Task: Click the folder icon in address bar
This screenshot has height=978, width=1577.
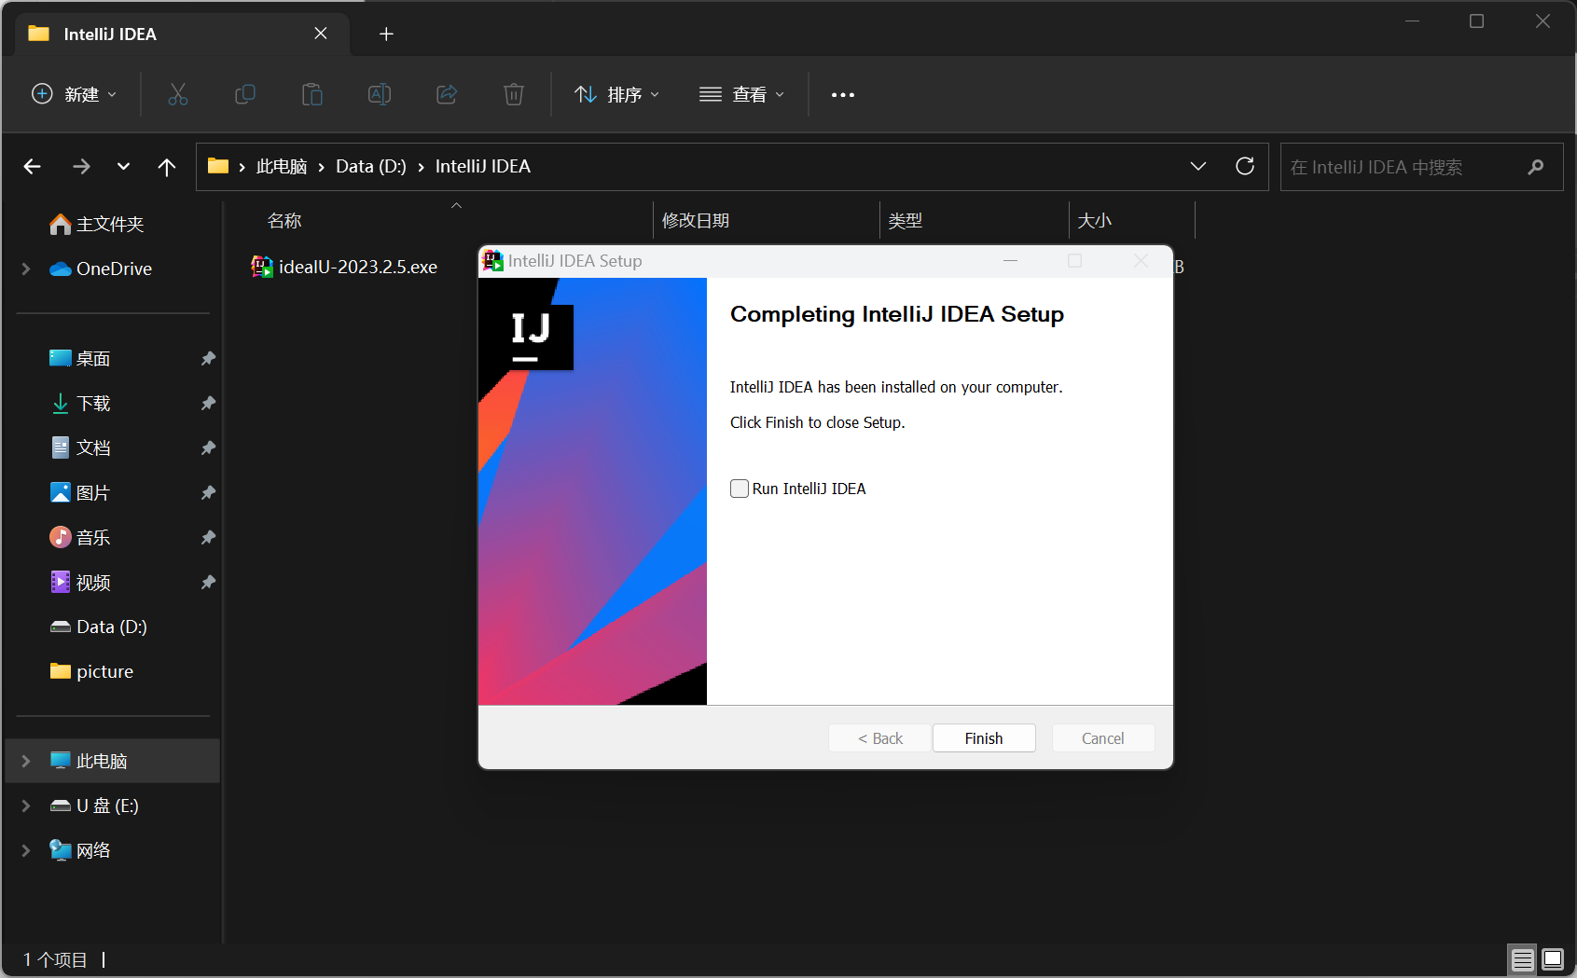Action: tap(218, 166)
